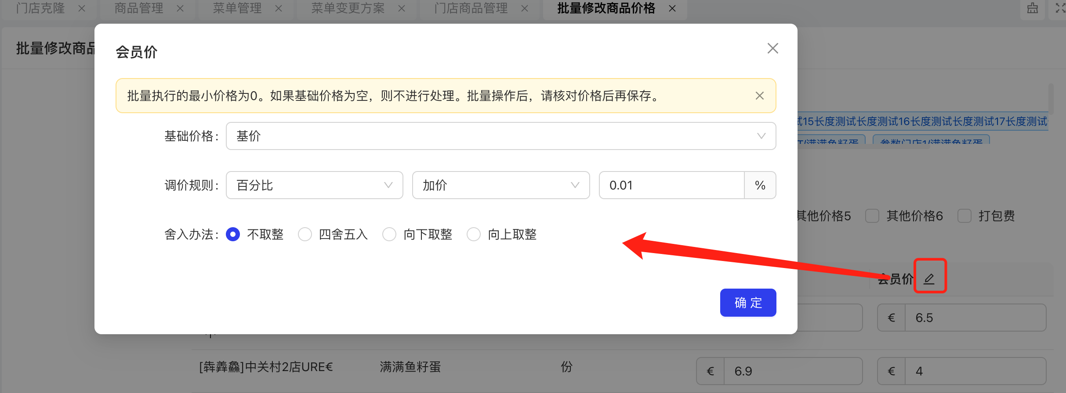The width and height of the screenshot is (1066, 393).
Task: Click the fullscreen expand icon at top right
Action: [x=1060, y=8]
